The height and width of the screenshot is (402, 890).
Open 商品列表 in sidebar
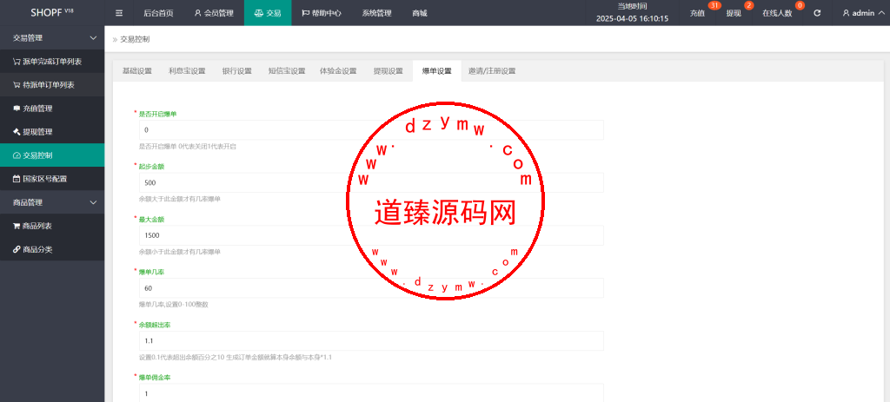click(x=52, y=226)
